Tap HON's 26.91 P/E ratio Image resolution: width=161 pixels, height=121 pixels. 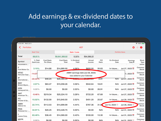(x=100, y=89)
